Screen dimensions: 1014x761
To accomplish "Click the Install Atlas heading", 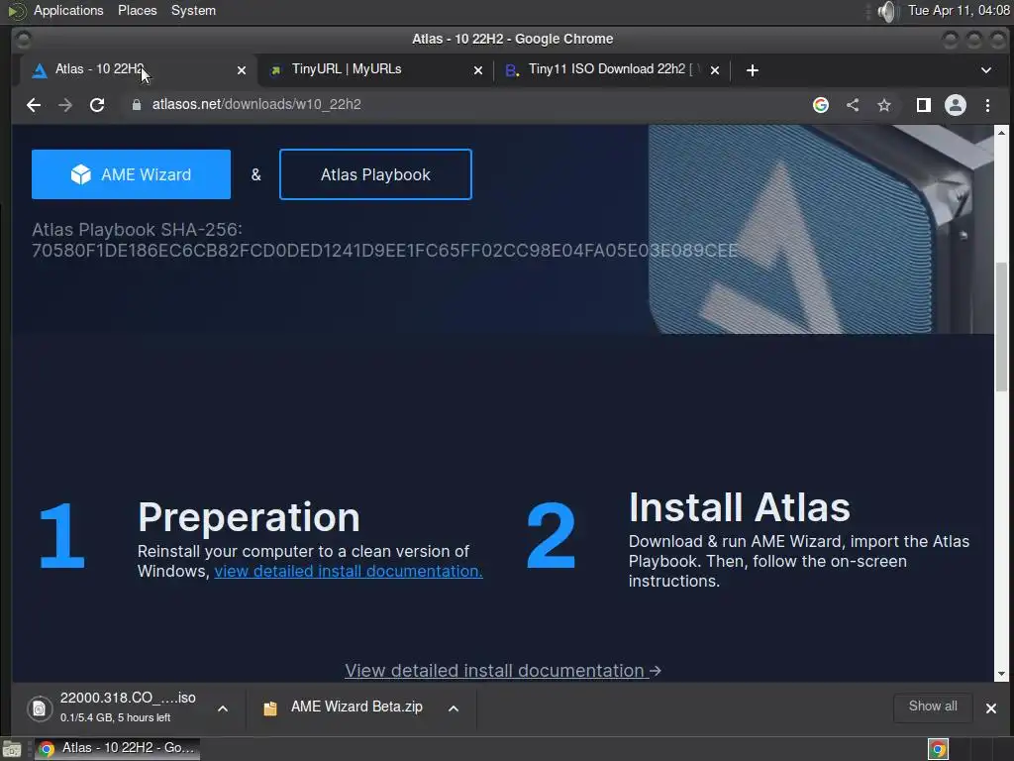I will [739, 507].
